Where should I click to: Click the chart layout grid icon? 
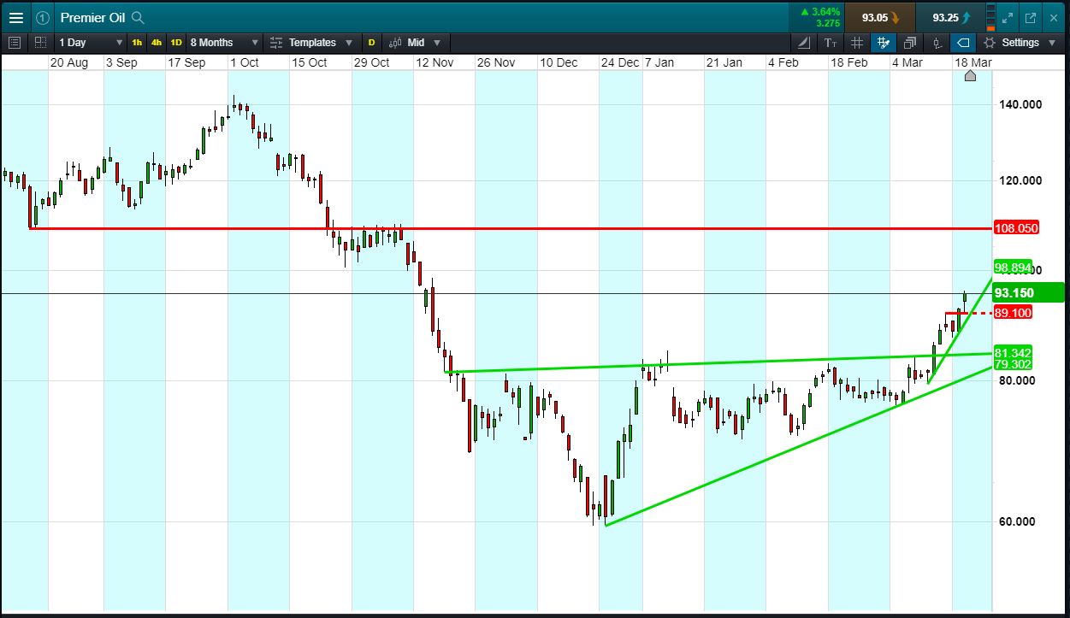pos(40,42)
